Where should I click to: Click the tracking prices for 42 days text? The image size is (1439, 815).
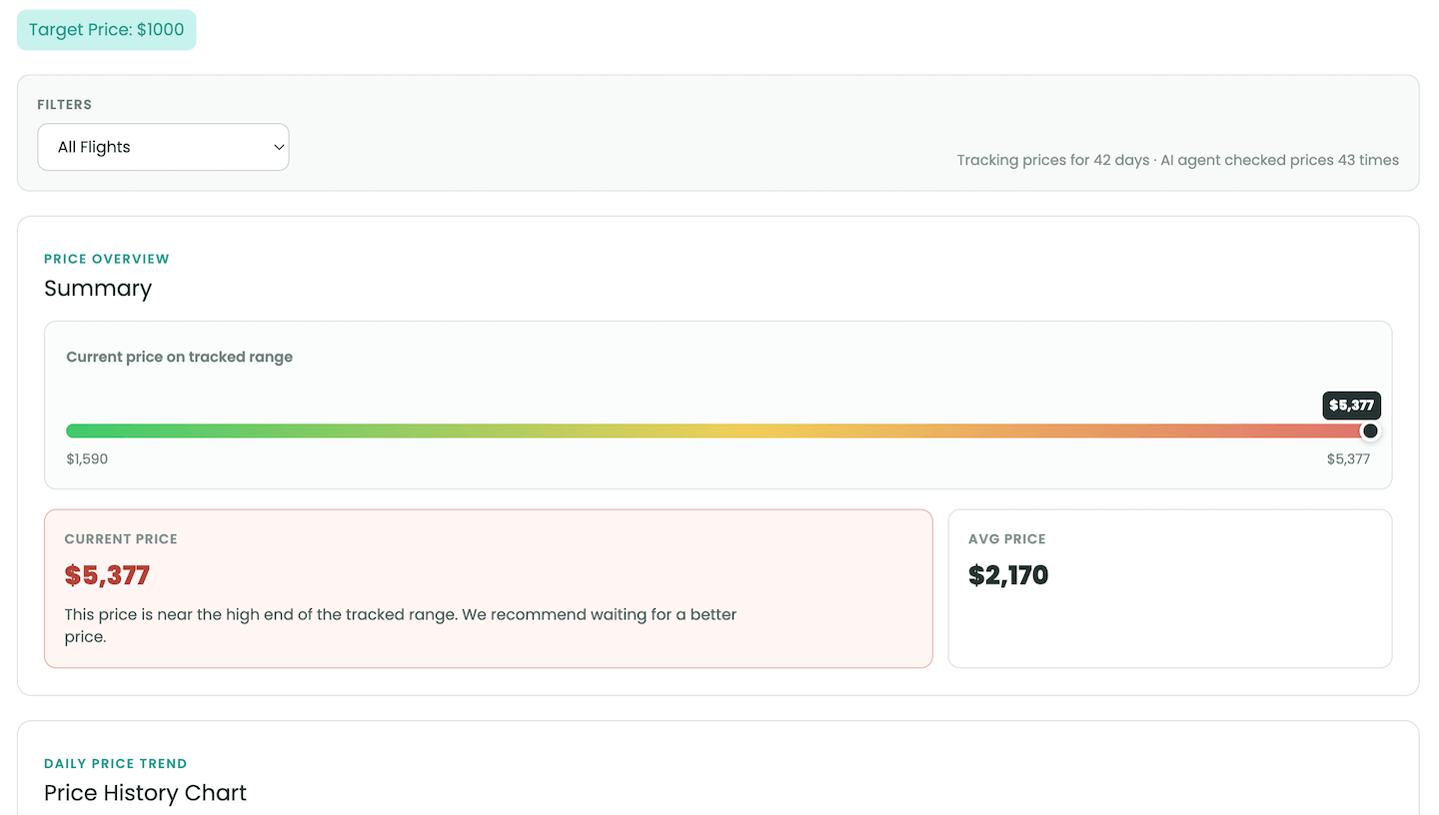pyautogui.click(x=1178, y=160)
